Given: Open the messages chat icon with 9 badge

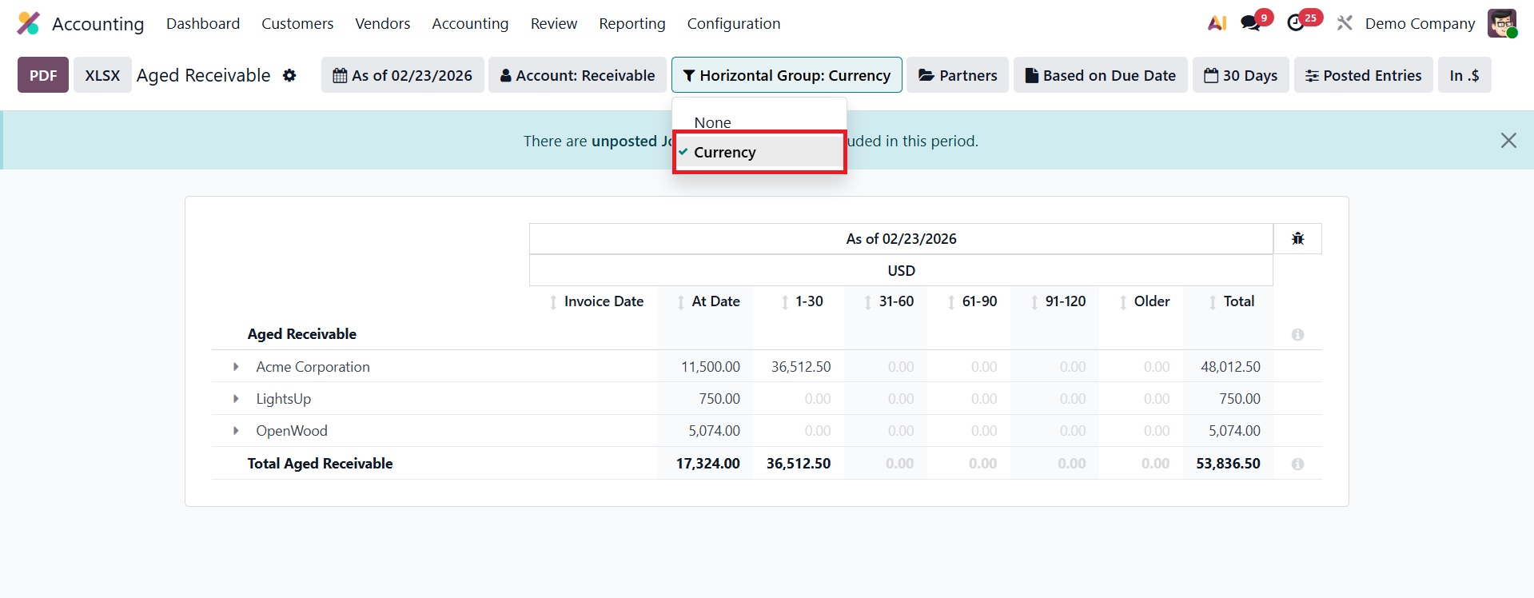Looking at the screenshot, I should point(1251,23).
